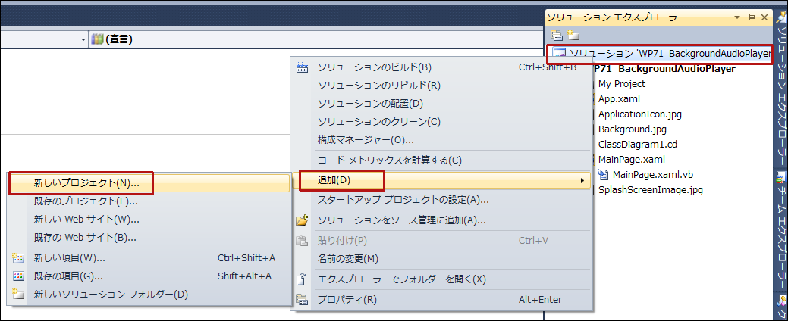Select Background.jpg in the tree
Viewport: 788px width, 321px height.
(633, 129)
